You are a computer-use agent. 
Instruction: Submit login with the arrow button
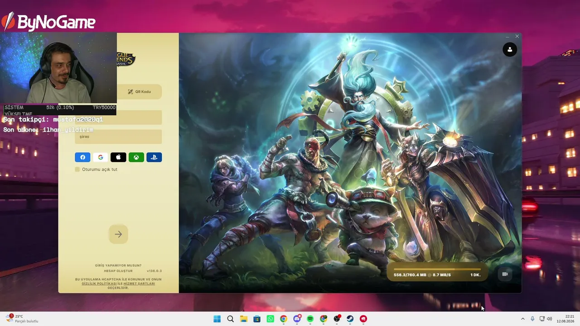point(118,234)
